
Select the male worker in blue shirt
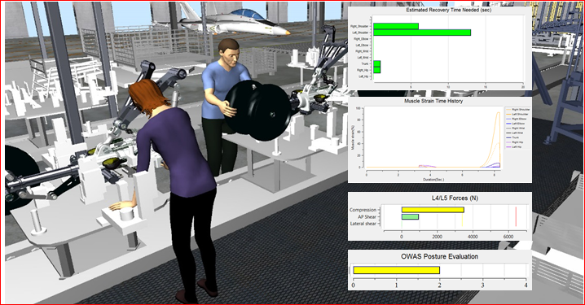coord(224,106)
